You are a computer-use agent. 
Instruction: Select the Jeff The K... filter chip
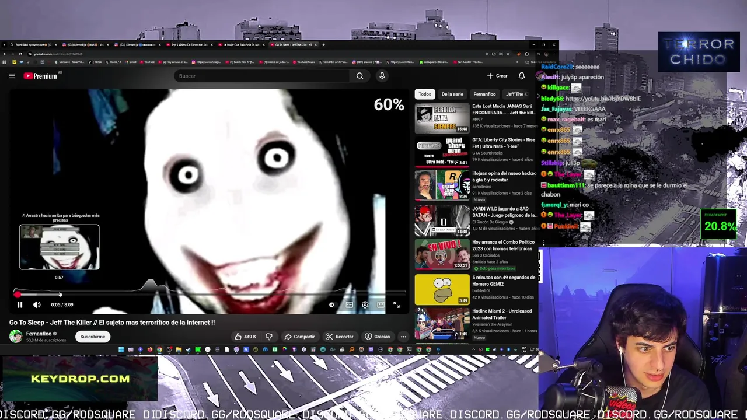(x=516, y=94)
